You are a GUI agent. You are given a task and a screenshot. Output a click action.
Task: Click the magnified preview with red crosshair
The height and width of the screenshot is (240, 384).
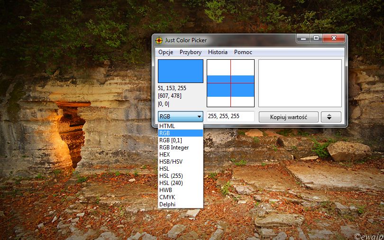point(231,83)
